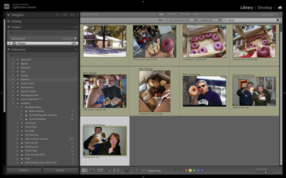Click the Import button
Screen dimensions: 286x178
[24, 170]
